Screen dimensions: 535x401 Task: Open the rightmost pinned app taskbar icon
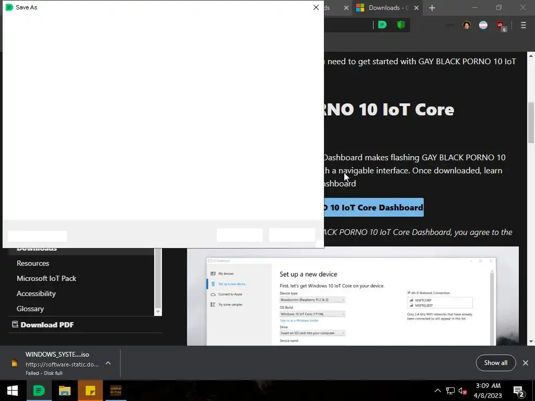(116, 391)
